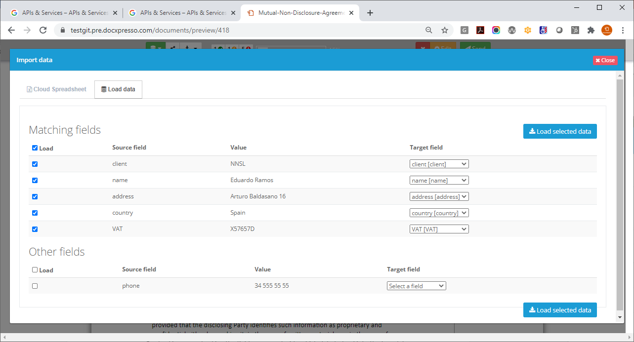Toggle the Matching fields Load all checkbox
This screenshot has width=634, height=342.
(x=35, y=148)
